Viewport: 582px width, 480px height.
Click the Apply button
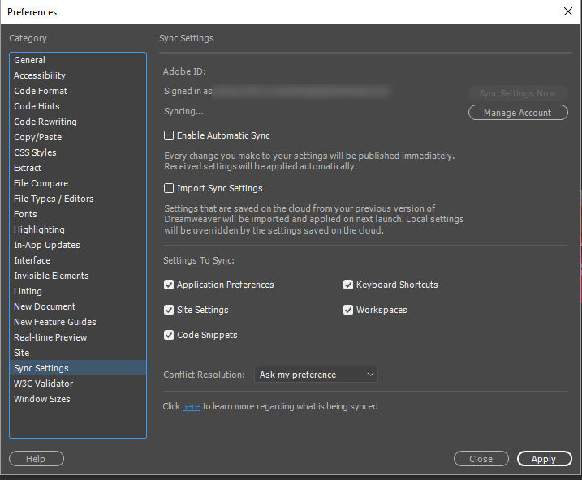tap(545, 459)
